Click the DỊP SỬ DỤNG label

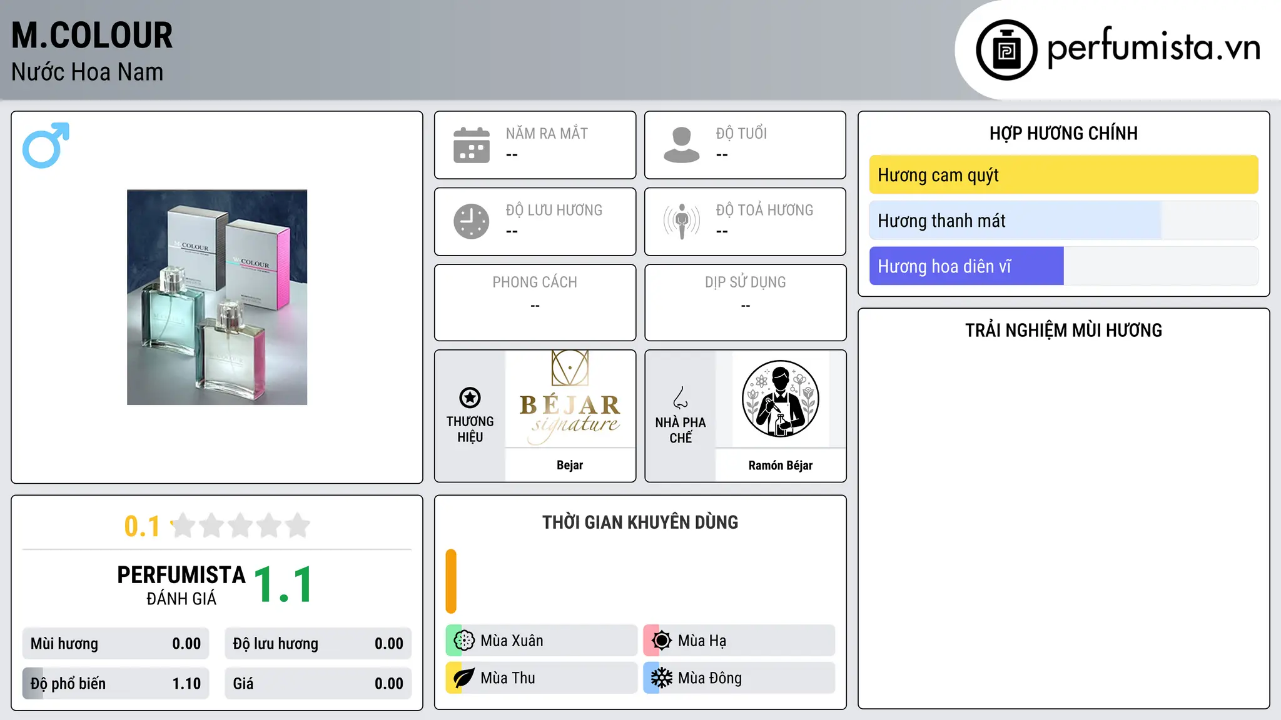click(746, 282)
